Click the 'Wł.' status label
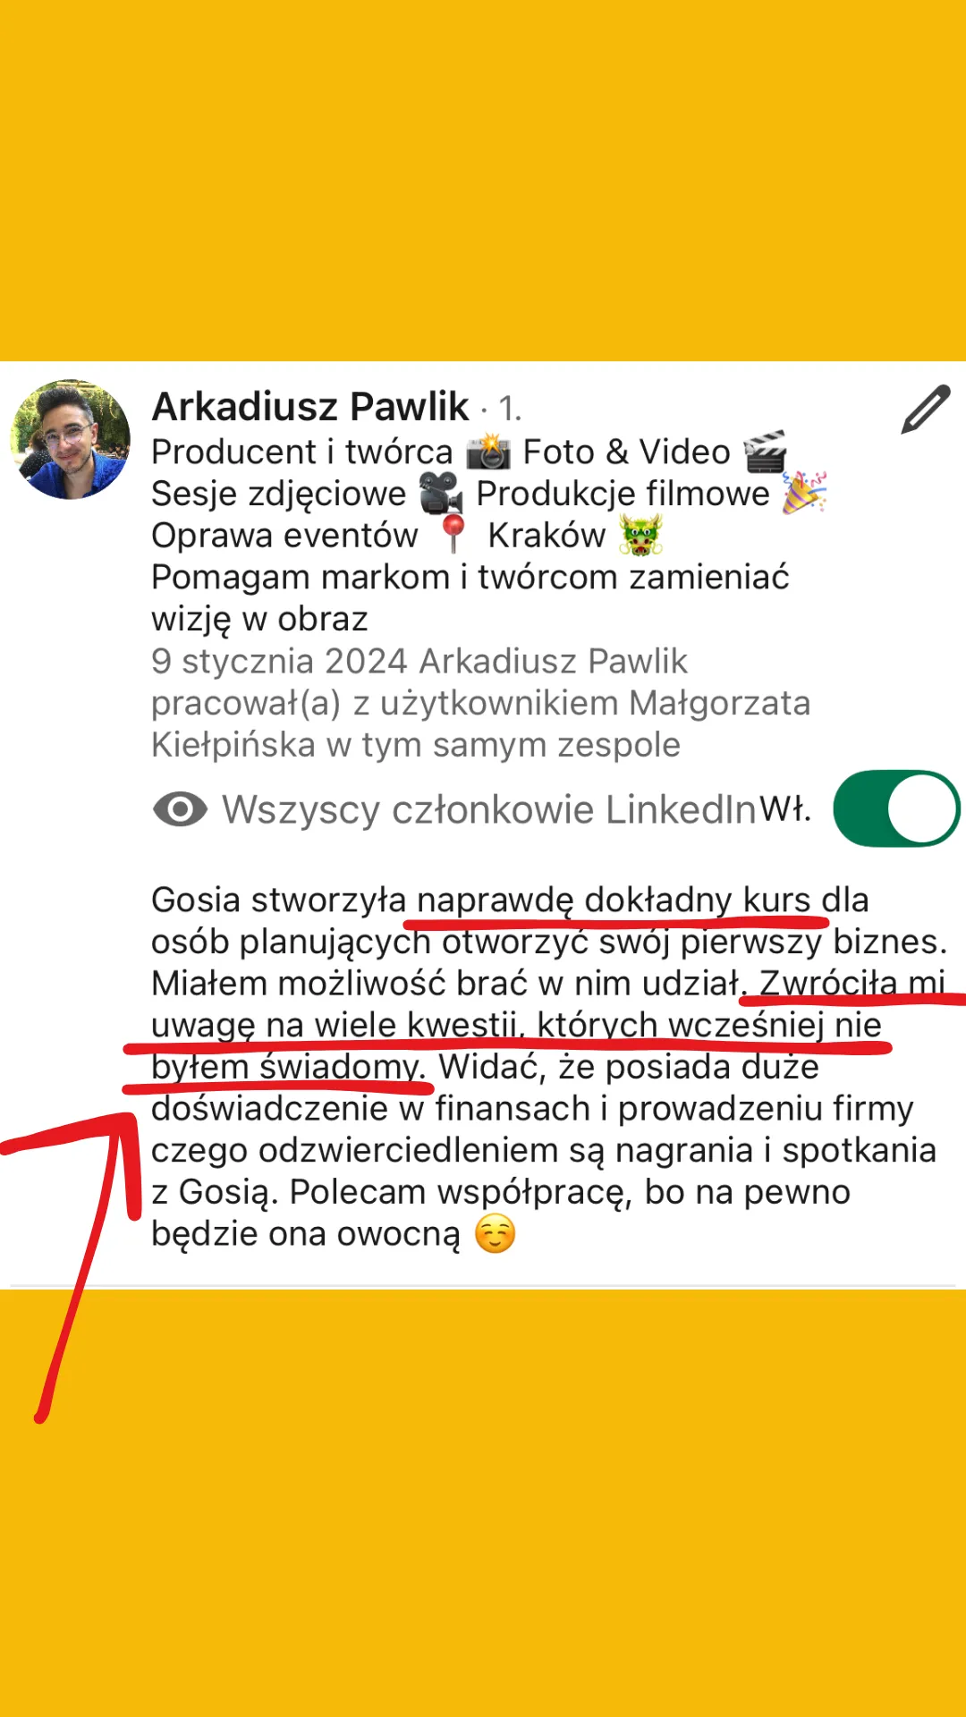Screen dimensions: 966x1717 tap(785, 810)
